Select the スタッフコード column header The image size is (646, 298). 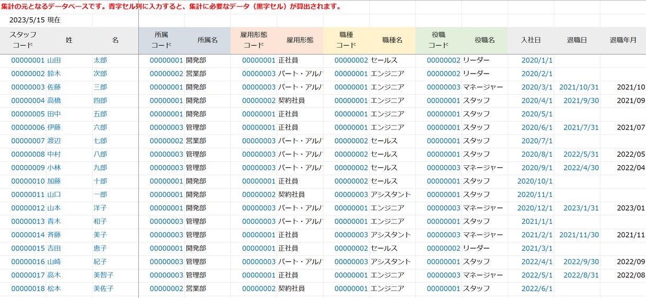pyautogui.click(x=23, y=40)
